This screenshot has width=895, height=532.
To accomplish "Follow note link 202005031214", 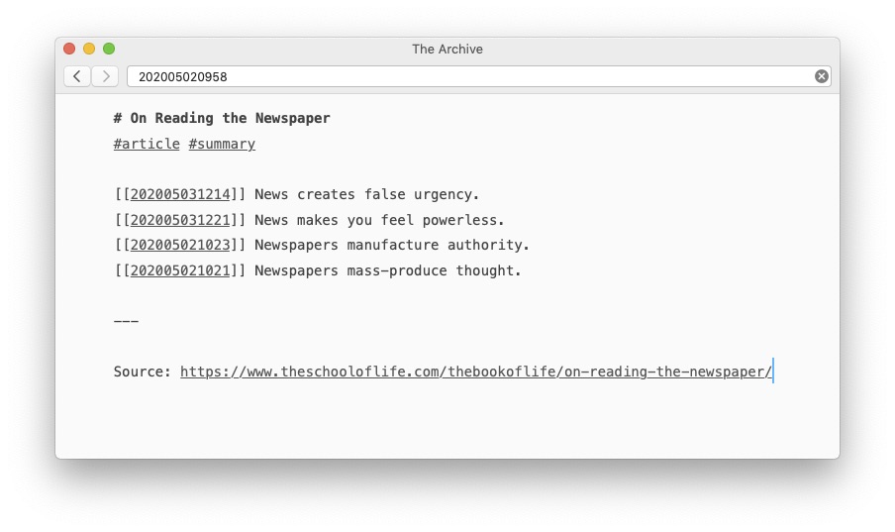I will (x=180, y=194).
